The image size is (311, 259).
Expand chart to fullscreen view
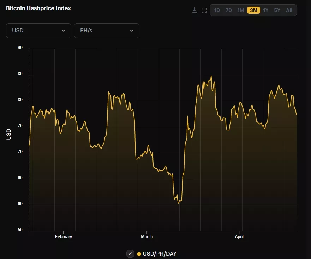(x=204, y=10)
